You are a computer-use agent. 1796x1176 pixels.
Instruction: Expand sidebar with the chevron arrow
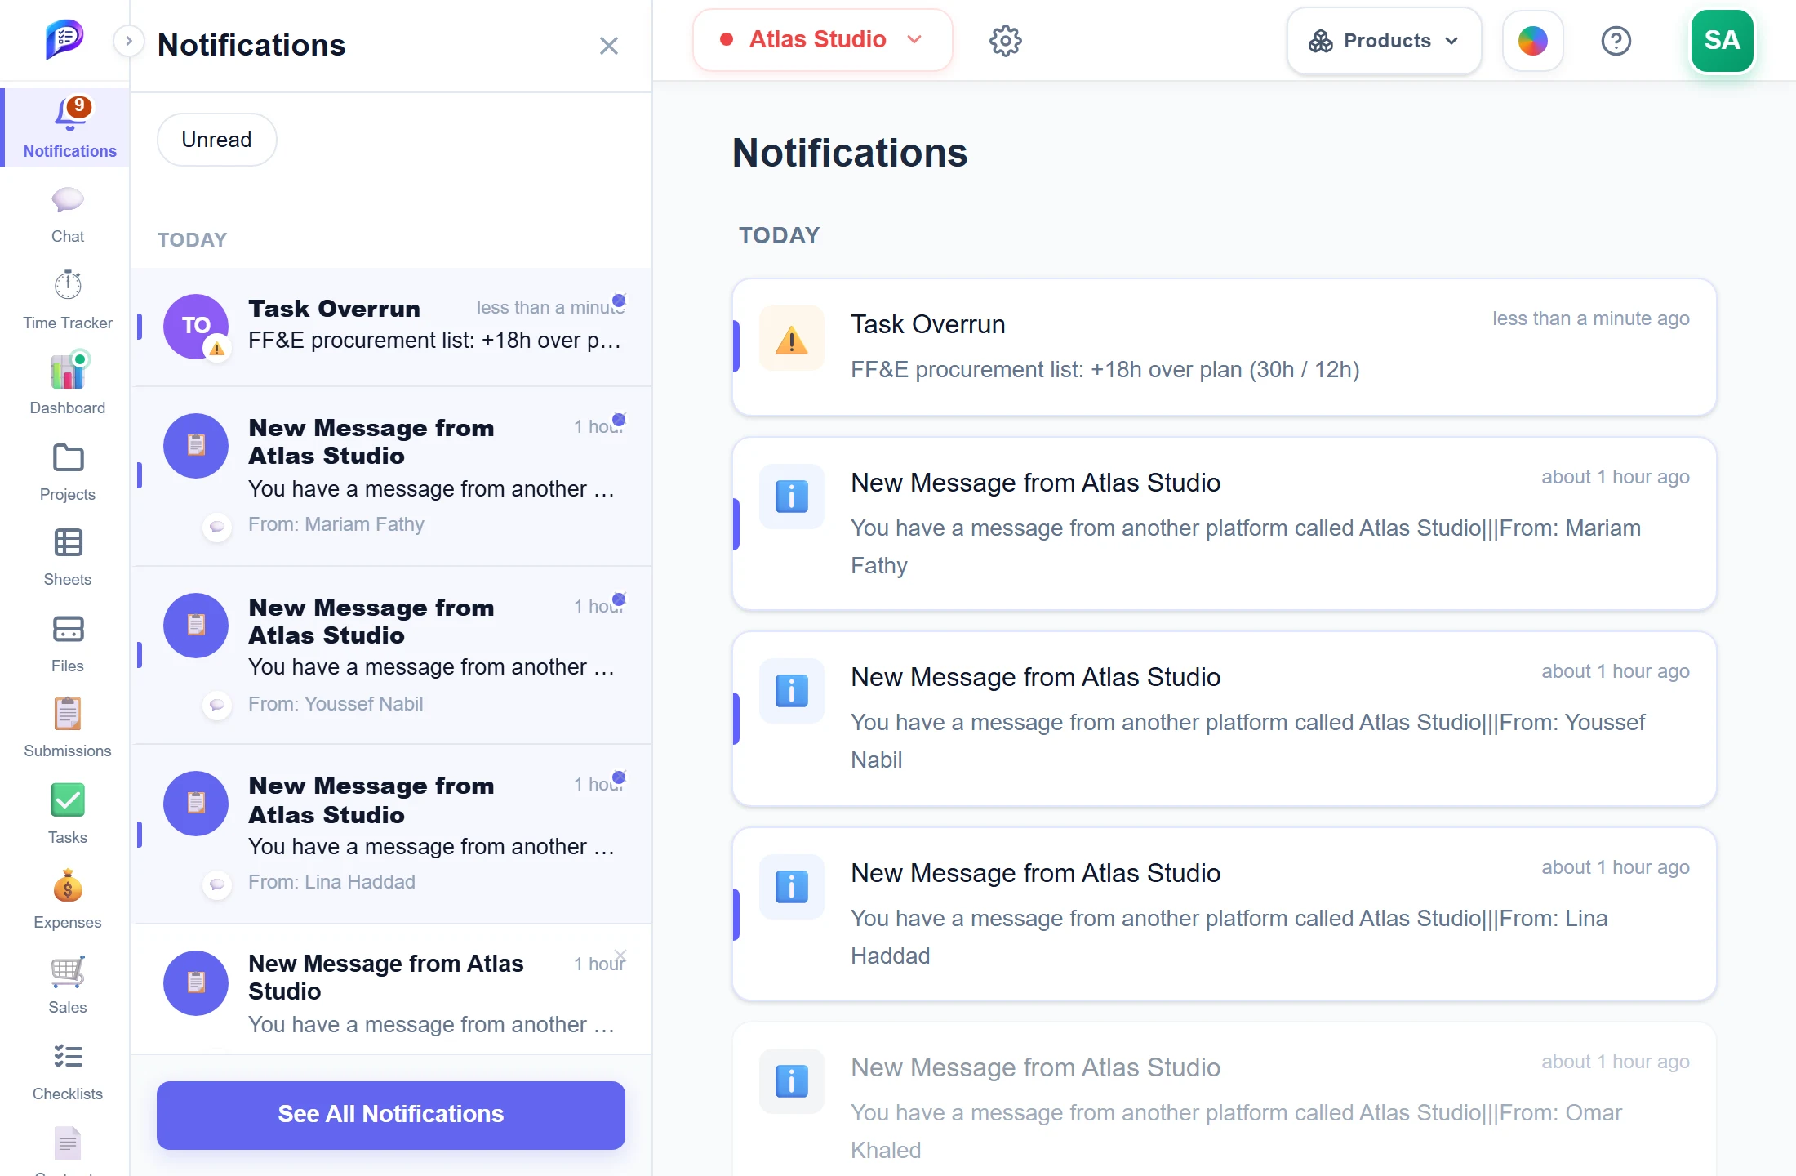tap(128, 40)
